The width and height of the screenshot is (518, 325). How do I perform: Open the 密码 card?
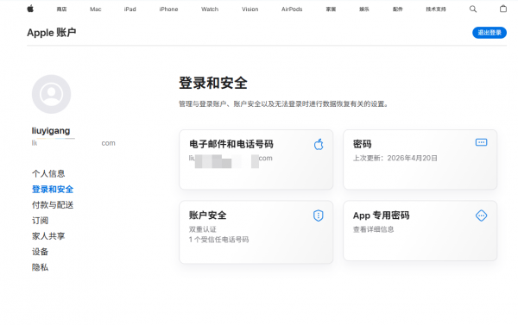[x=420, y=159]
